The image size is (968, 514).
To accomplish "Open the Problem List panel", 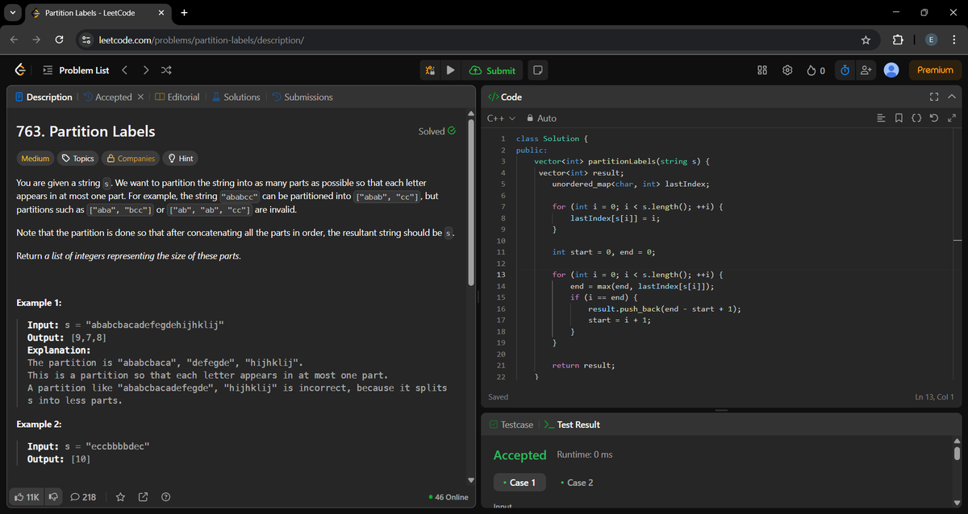I will [x=76, y=70].
